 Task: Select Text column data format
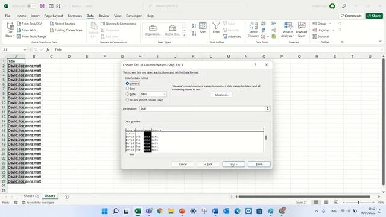[127, 89]
